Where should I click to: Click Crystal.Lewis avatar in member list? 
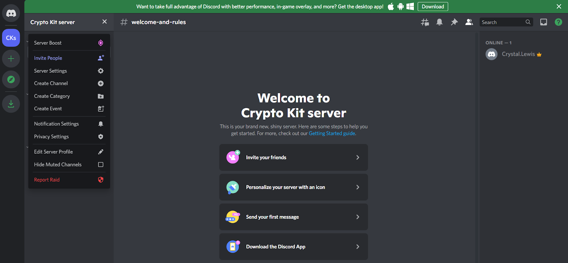tap(492, 54)
